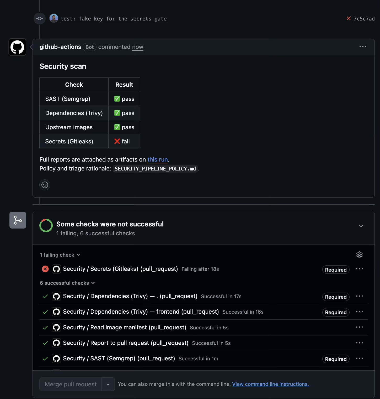380x399 pixels.
Task: Open options for Report to pull request check
Action: point(360,343)
